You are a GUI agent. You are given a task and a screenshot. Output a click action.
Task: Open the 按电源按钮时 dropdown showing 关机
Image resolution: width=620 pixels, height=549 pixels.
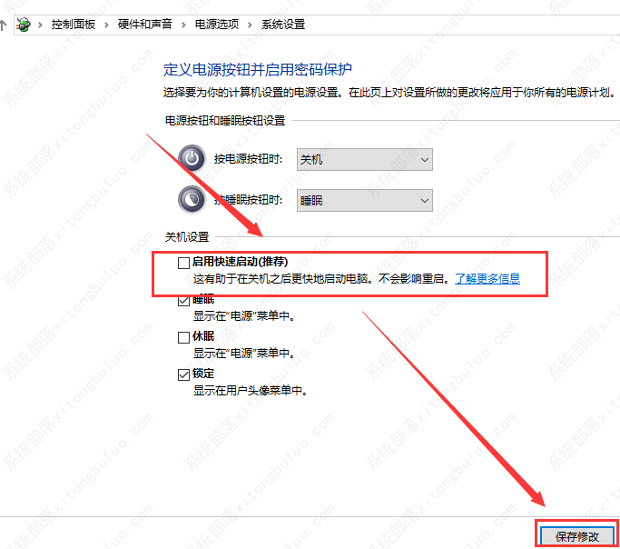click(365, 159)
